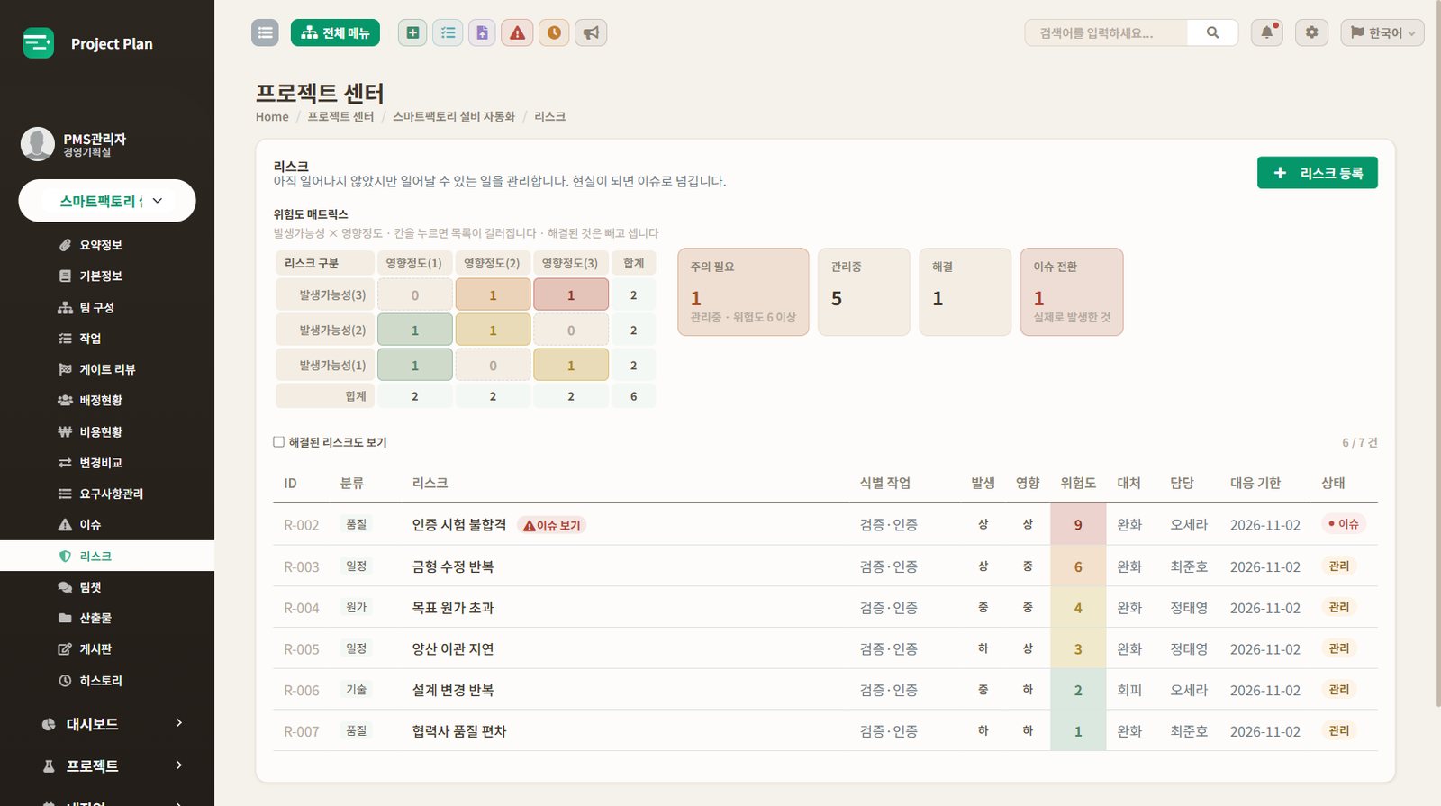Click the 관리 status badge for R-007
Viewport: 1441px width, 806px height.
(x=1339, y=730)
